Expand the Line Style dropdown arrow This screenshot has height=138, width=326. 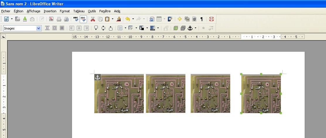136,28
